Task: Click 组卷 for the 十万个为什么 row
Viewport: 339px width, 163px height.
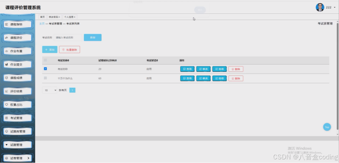Action: click(x=219, y=79)
